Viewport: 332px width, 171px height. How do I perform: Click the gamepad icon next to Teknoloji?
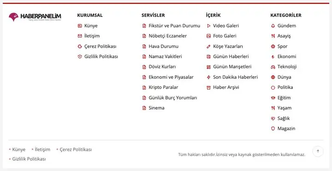point(273,67)
